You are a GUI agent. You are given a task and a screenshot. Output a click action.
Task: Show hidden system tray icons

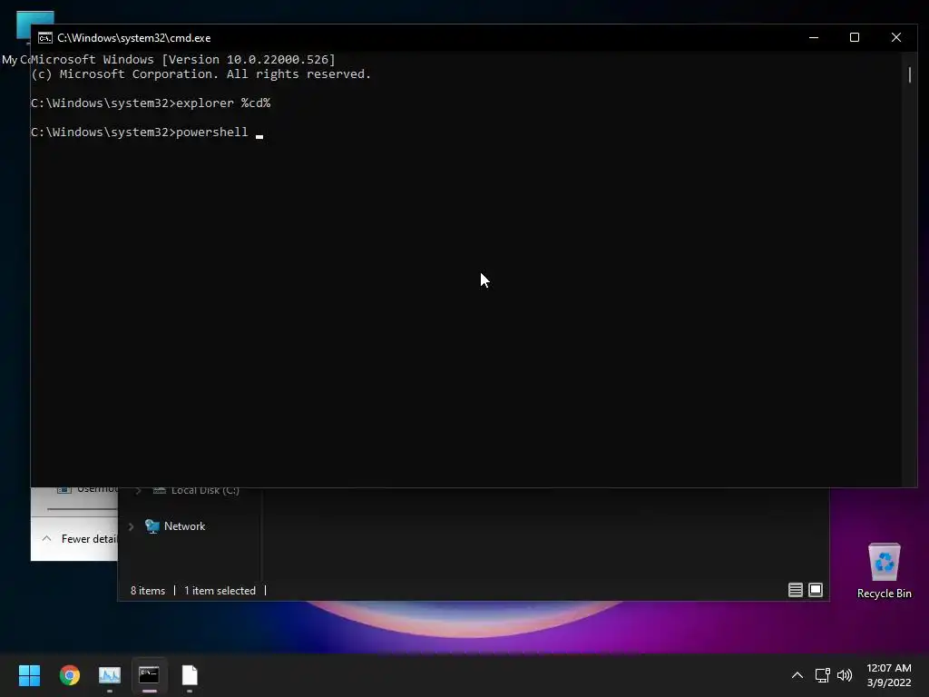(x=797, y=675)
